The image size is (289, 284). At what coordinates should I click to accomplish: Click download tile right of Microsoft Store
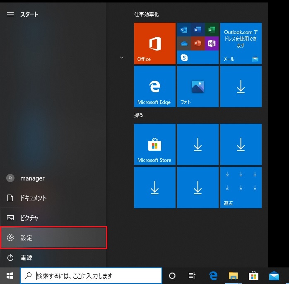pyautogui.click(x=198, y=144)
